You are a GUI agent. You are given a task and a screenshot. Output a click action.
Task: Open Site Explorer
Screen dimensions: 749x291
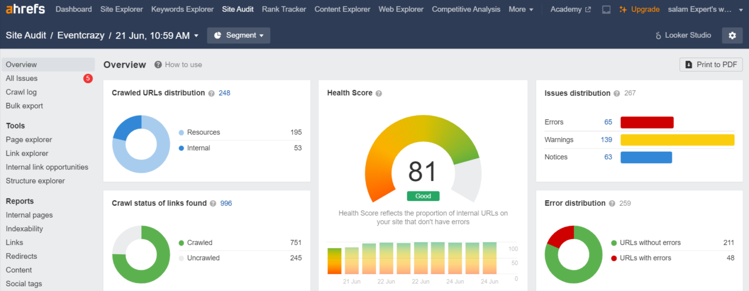[x=121, y=9]
